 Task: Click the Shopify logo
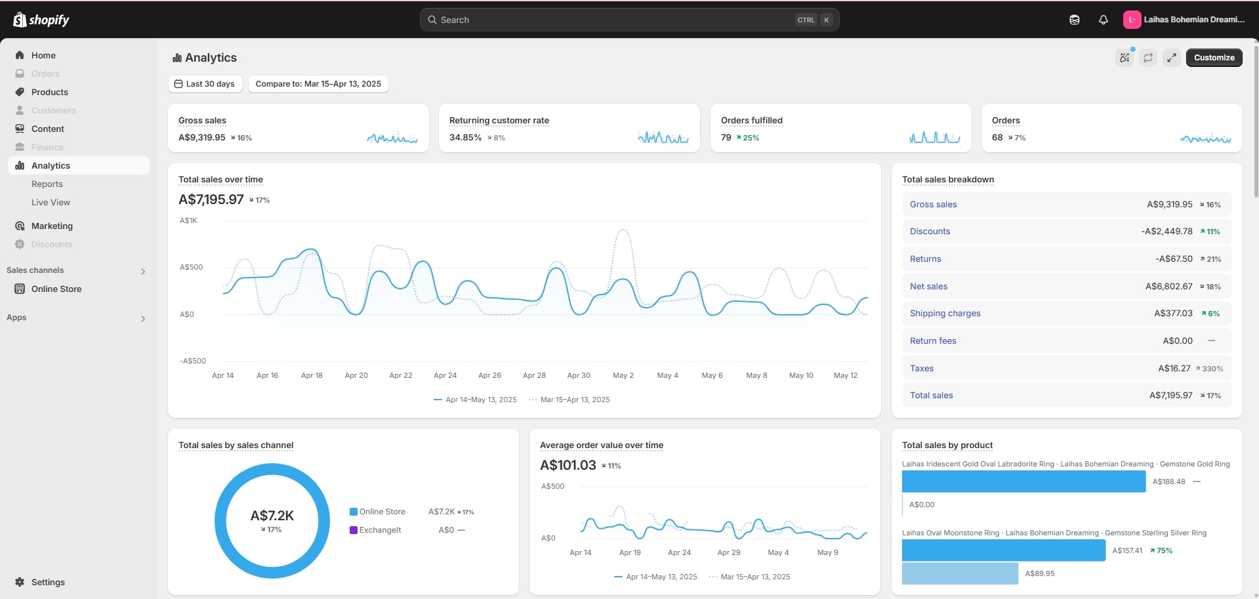point(41,20)
